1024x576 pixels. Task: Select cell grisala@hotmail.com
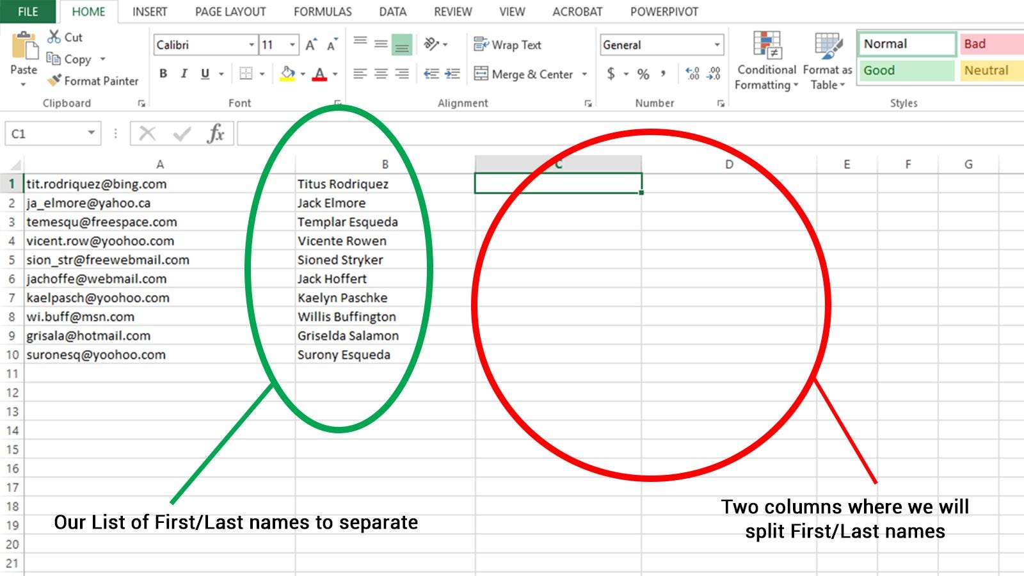point(159,335)
